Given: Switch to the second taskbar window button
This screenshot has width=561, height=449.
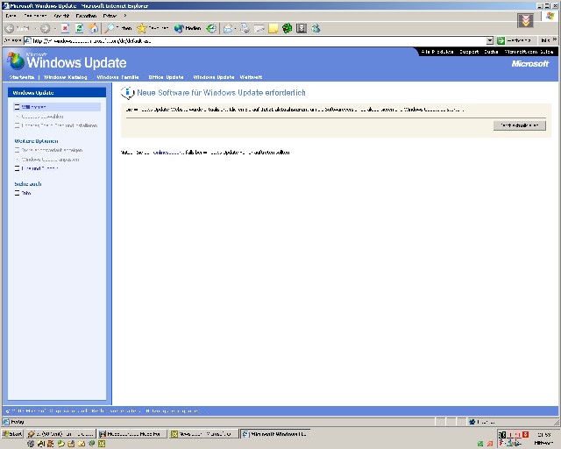Looking at the screenshot, I should tap(132, 434).
